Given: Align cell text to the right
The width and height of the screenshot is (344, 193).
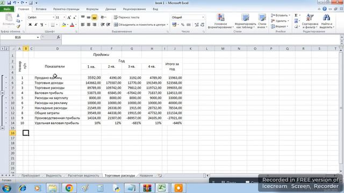Looking at the screenshot, I should tap(95, 25).
